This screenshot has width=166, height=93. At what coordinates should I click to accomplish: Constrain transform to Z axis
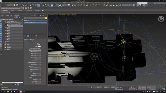click(36, 5)
